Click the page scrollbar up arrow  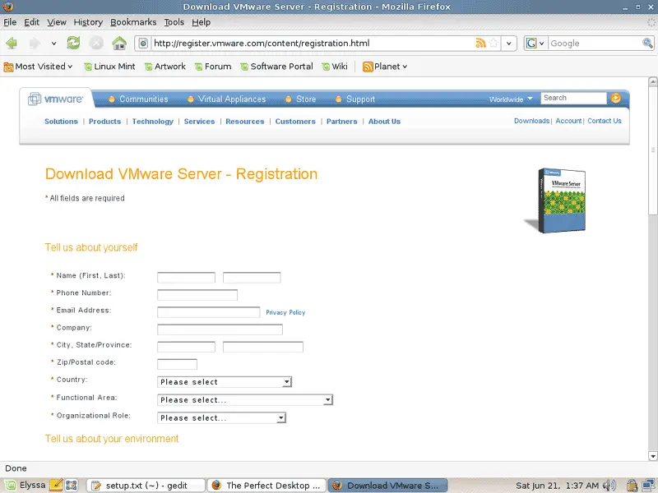point(652,81)
